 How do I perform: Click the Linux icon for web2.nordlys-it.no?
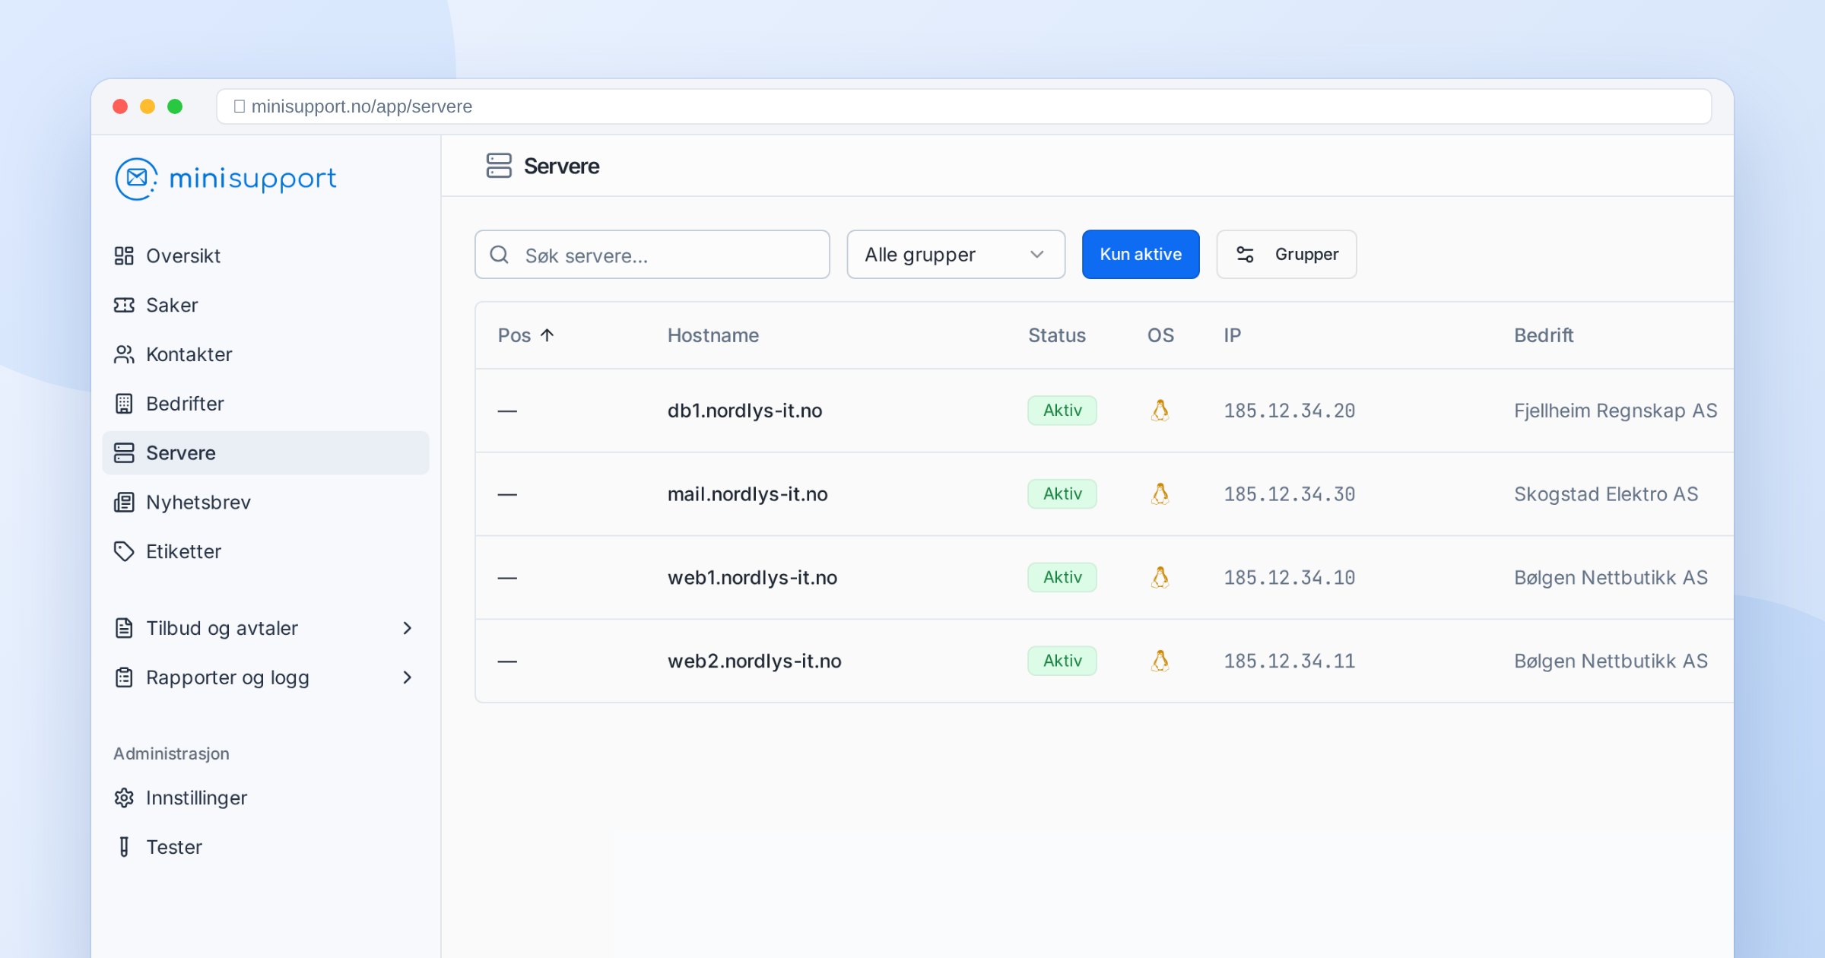[1160, 661]
